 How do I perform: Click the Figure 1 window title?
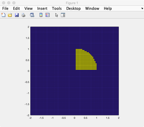pyautogui.click(x=72, y=3)
